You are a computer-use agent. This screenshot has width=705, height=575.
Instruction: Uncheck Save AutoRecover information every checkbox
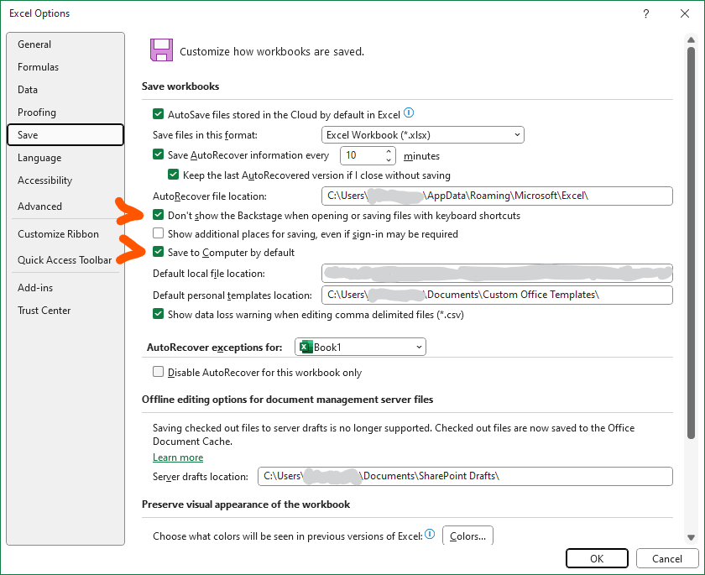[158, 154]
